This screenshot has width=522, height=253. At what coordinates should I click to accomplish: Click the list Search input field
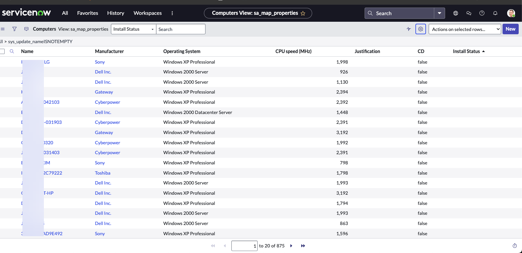click(180, 29)
